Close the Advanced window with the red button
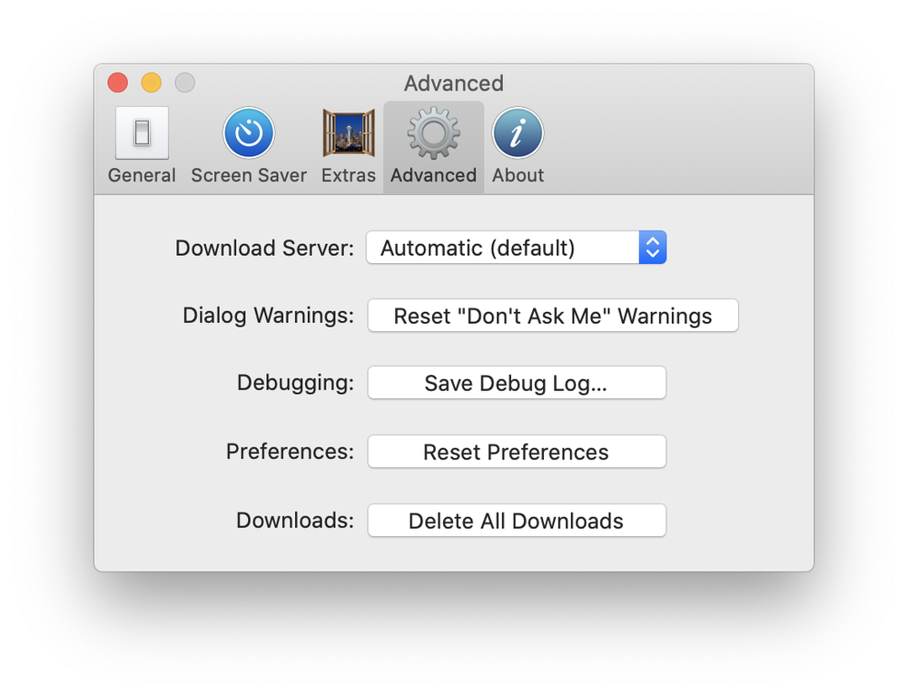The width and height of the screenshot is (908, 696). click(x=117, y=83)
